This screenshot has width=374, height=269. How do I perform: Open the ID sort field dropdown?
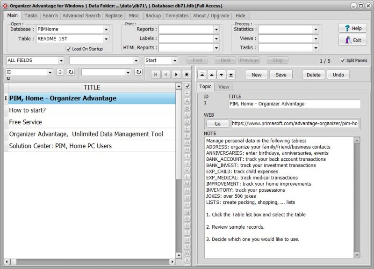coord(50,72)
